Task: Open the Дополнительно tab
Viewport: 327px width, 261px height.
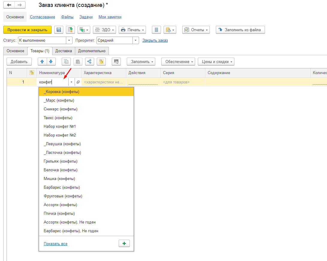Action: 92,51
